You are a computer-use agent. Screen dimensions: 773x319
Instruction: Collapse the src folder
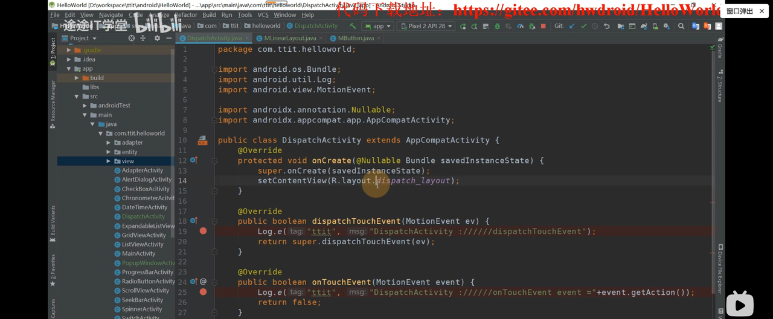(77, 96)
